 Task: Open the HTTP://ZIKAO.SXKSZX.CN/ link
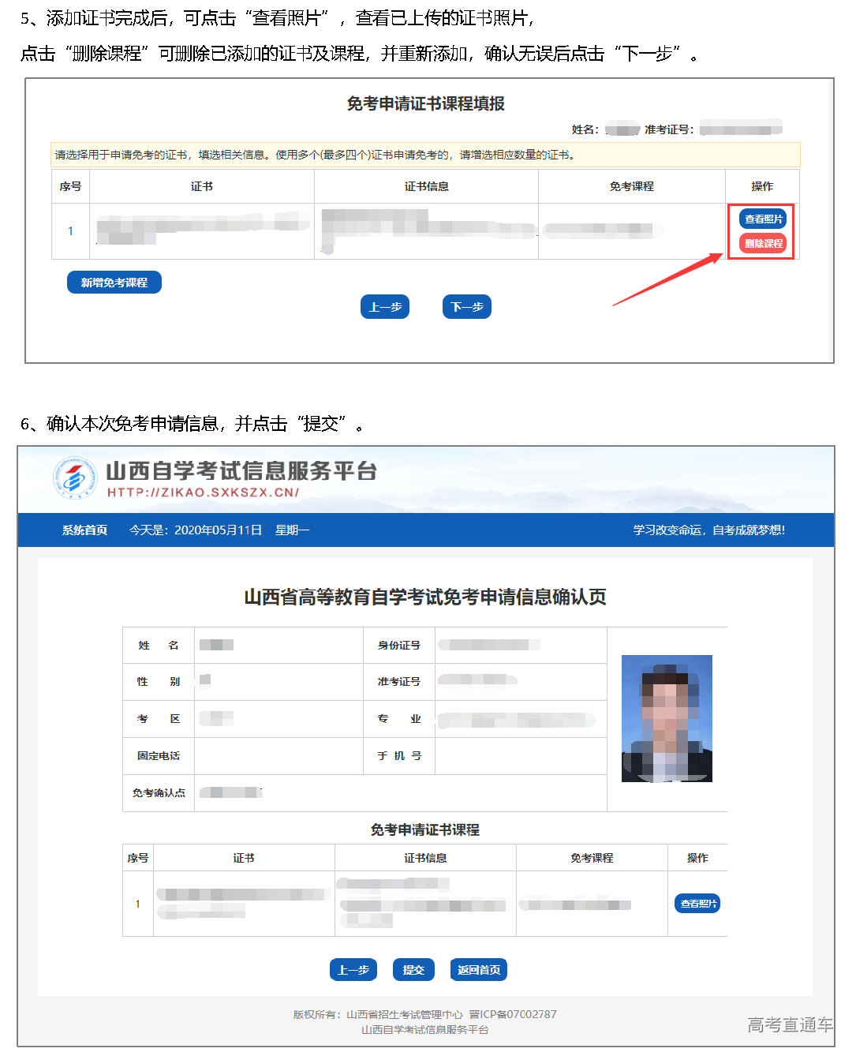click(203, 492)
